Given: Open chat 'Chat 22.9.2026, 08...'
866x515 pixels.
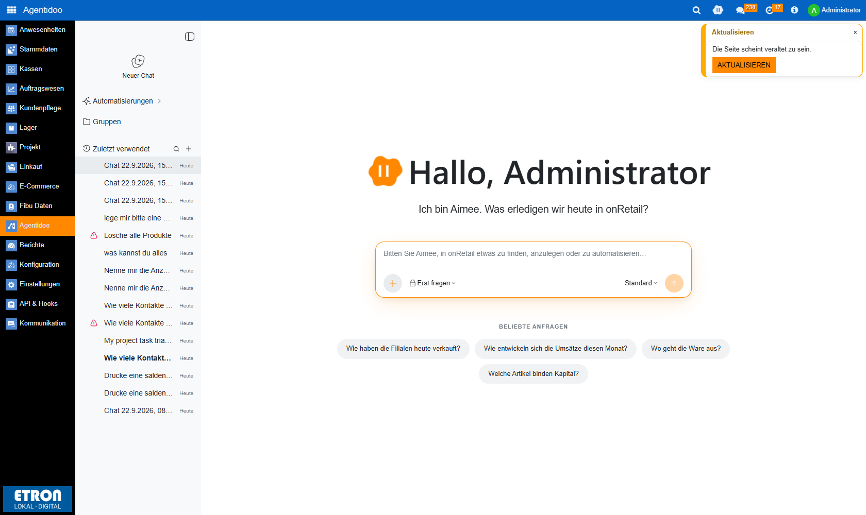Looking at the screenshot, I should (138, 411).
